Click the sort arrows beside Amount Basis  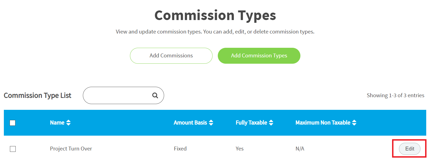pos(211,123)
